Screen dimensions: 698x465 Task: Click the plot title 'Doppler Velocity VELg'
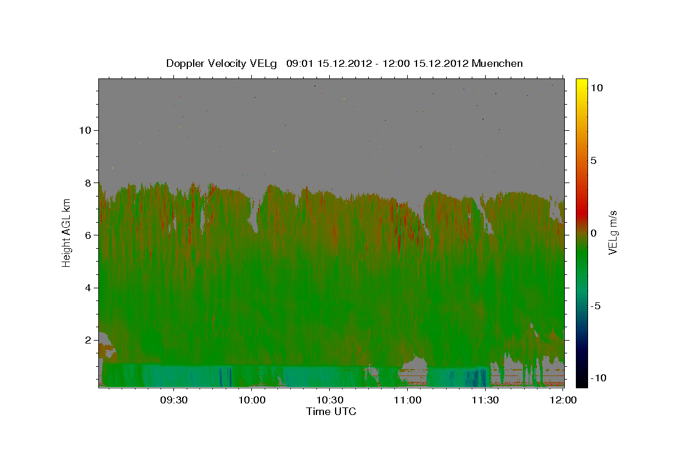[222, 63]
